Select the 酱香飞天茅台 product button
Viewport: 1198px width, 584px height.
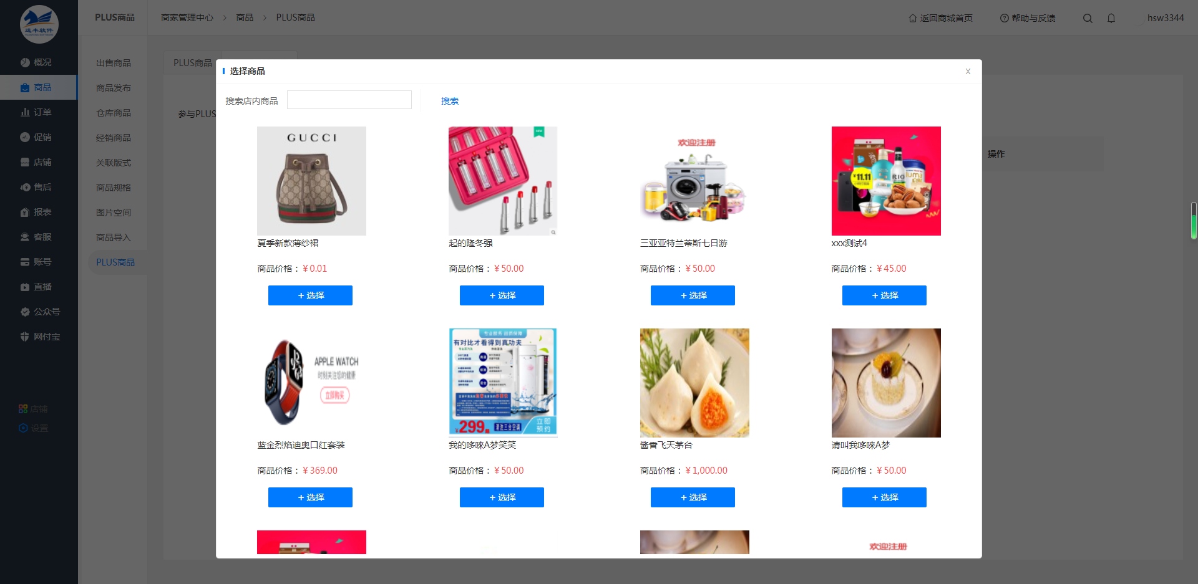click(x=693, y=497)
